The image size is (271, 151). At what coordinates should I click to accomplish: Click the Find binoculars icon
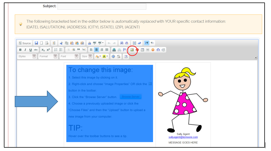(x=121, y=43)
